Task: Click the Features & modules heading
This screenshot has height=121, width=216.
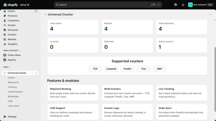Action: (x=63, y=80)
